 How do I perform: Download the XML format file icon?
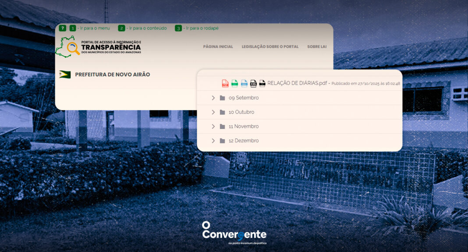[x=253, y=83]
